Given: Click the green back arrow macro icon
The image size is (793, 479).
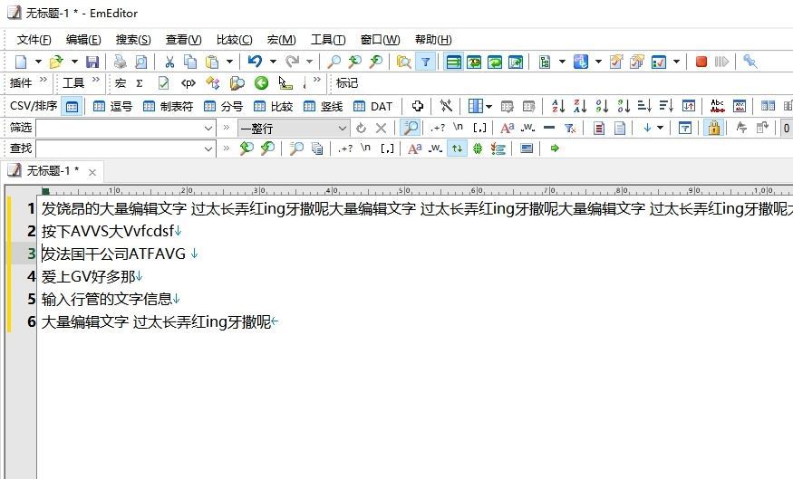Looking at the screenshot, I should 261,83.
